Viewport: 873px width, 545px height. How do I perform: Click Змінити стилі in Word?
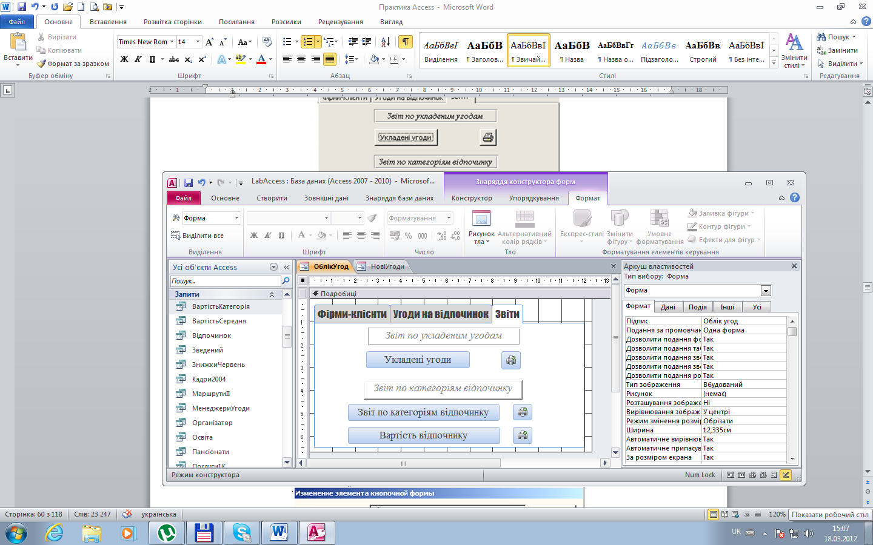coord(794,51)
